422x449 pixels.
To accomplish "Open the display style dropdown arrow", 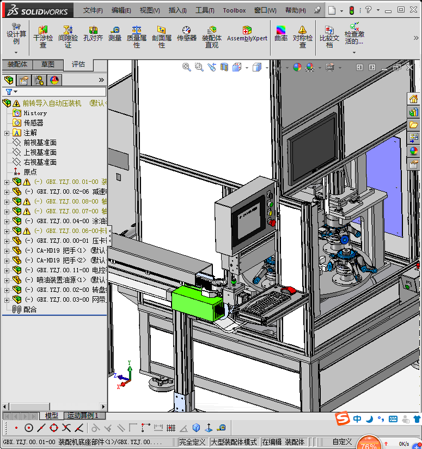I will pos(267,68).
